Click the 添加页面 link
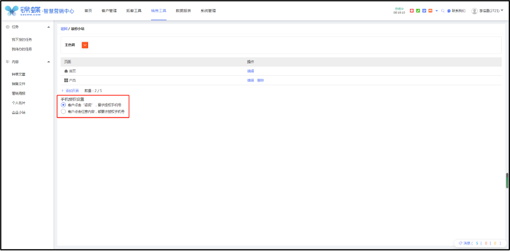 (x=72, y=91)
